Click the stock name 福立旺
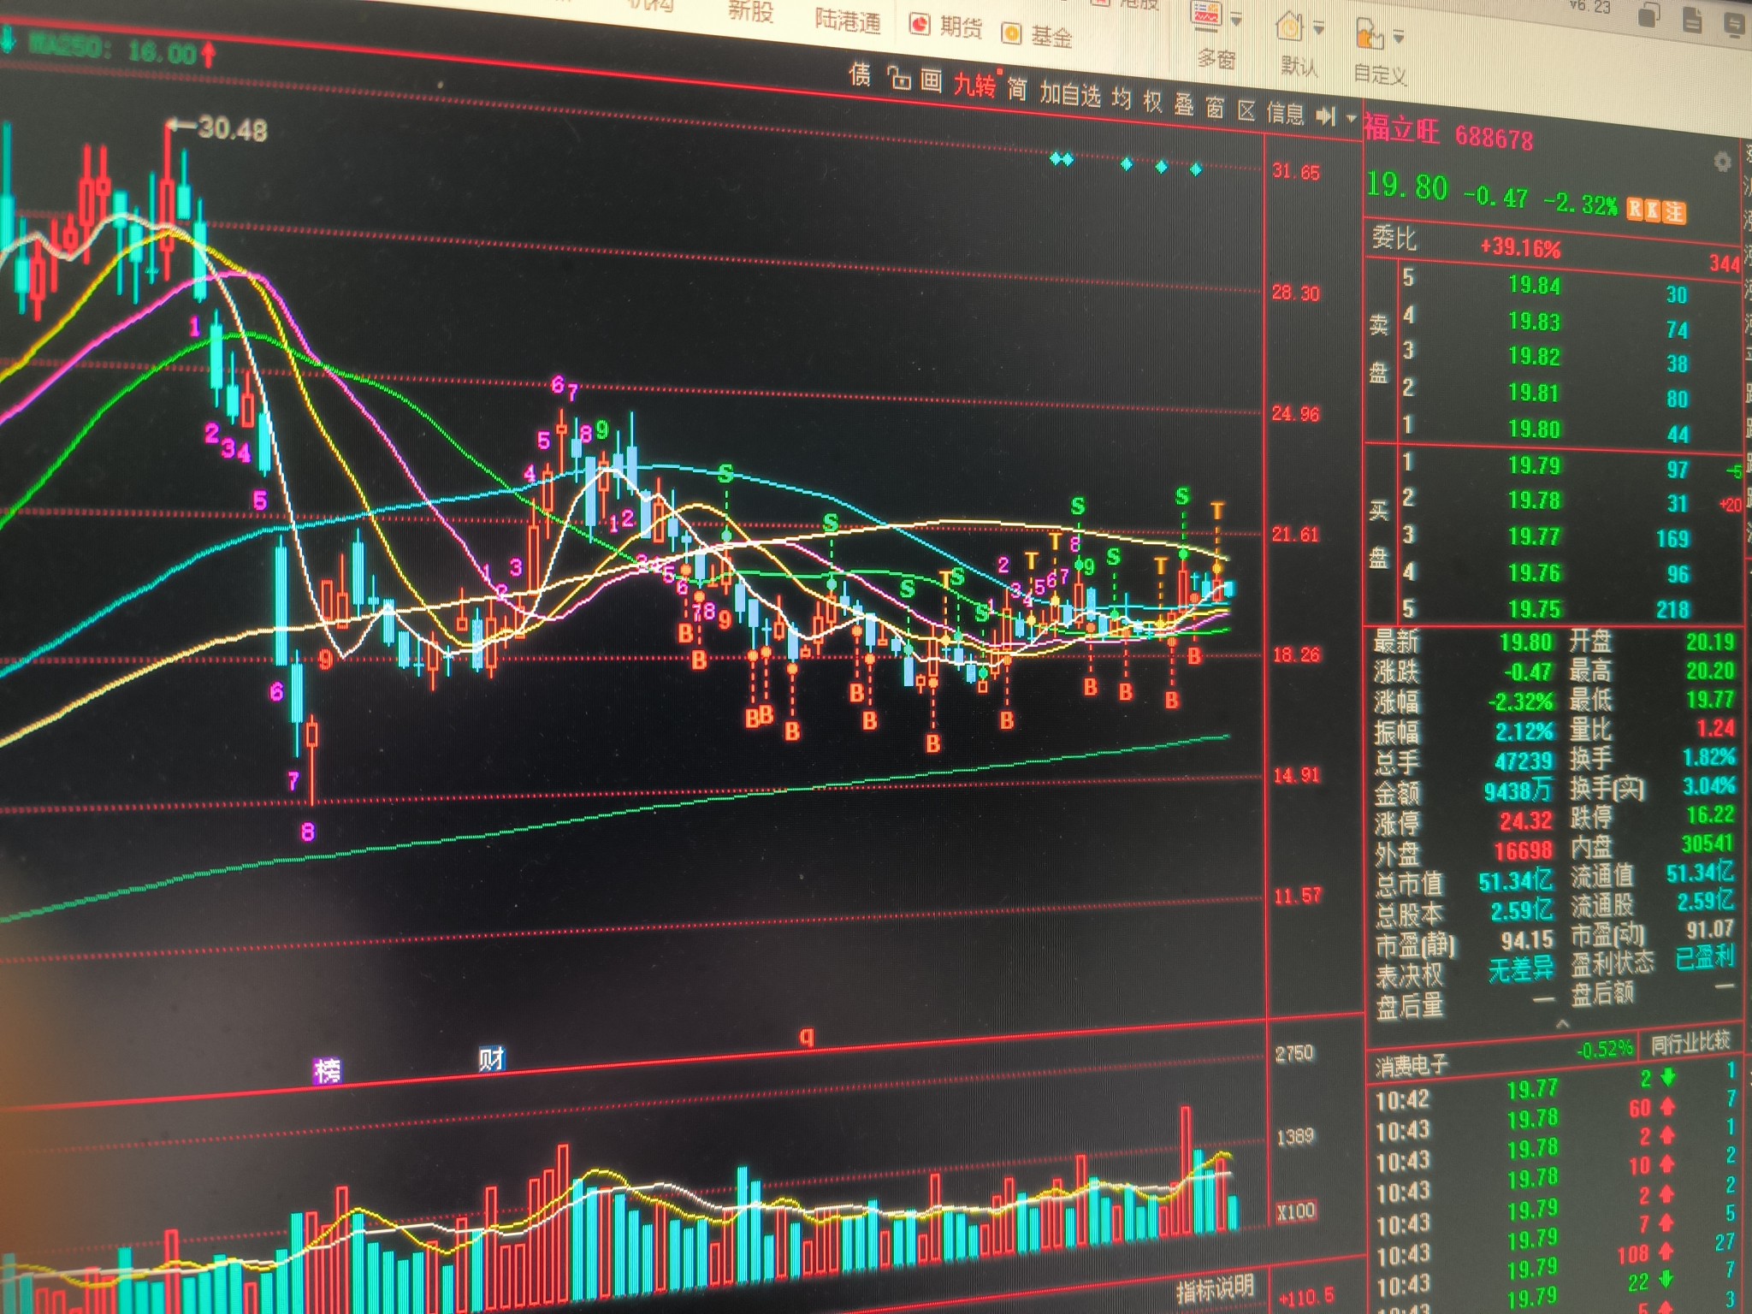 click(1402, 130)
